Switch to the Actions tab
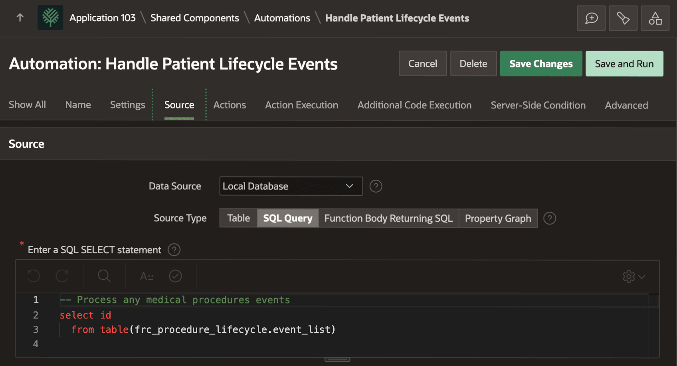Screen dimensions: 677x366 230,105
